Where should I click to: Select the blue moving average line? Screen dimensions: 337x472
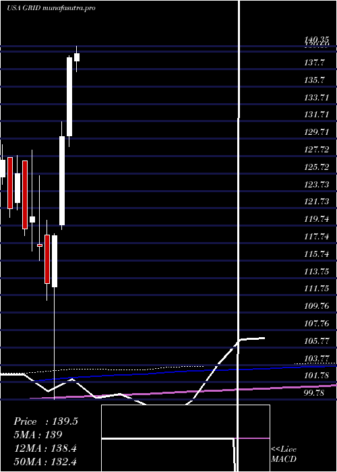pyautogui.click(x=187, y=374)
